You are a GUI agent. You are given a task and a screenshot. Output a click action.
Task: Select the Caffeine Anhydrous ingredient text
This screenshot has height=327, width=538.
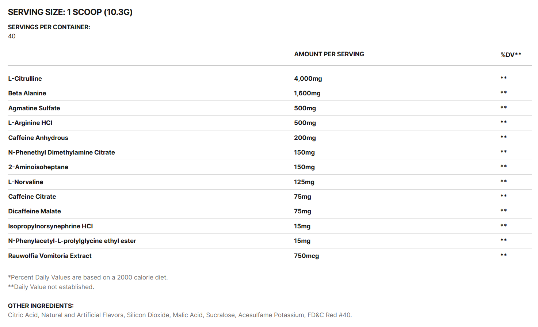(38, 138)
